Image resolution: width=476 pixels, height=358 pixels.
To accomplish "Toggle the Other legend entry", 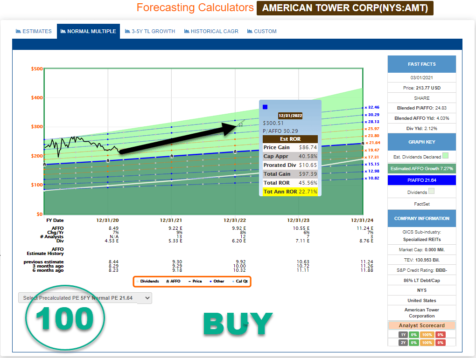I will tap(217, 281).
